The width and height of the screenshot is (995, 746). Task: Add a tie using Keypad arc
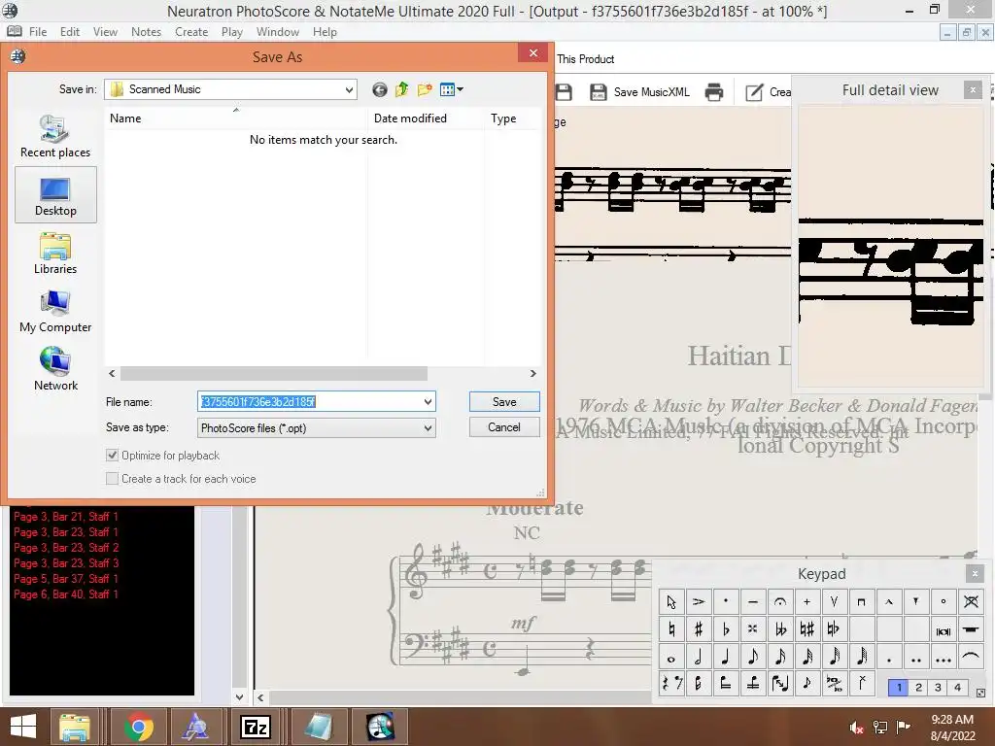tap(971, 658)
